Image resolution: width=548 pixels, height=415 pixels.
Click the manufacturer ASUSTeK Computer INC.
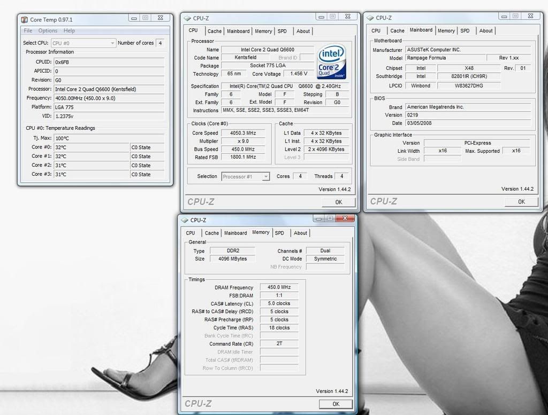tap(468, 50)
